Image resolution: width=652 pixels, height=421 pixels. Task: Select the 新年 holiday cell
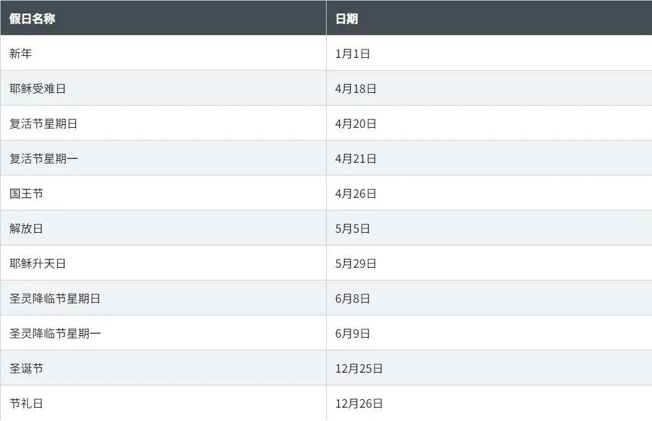(x=21, y=53)
